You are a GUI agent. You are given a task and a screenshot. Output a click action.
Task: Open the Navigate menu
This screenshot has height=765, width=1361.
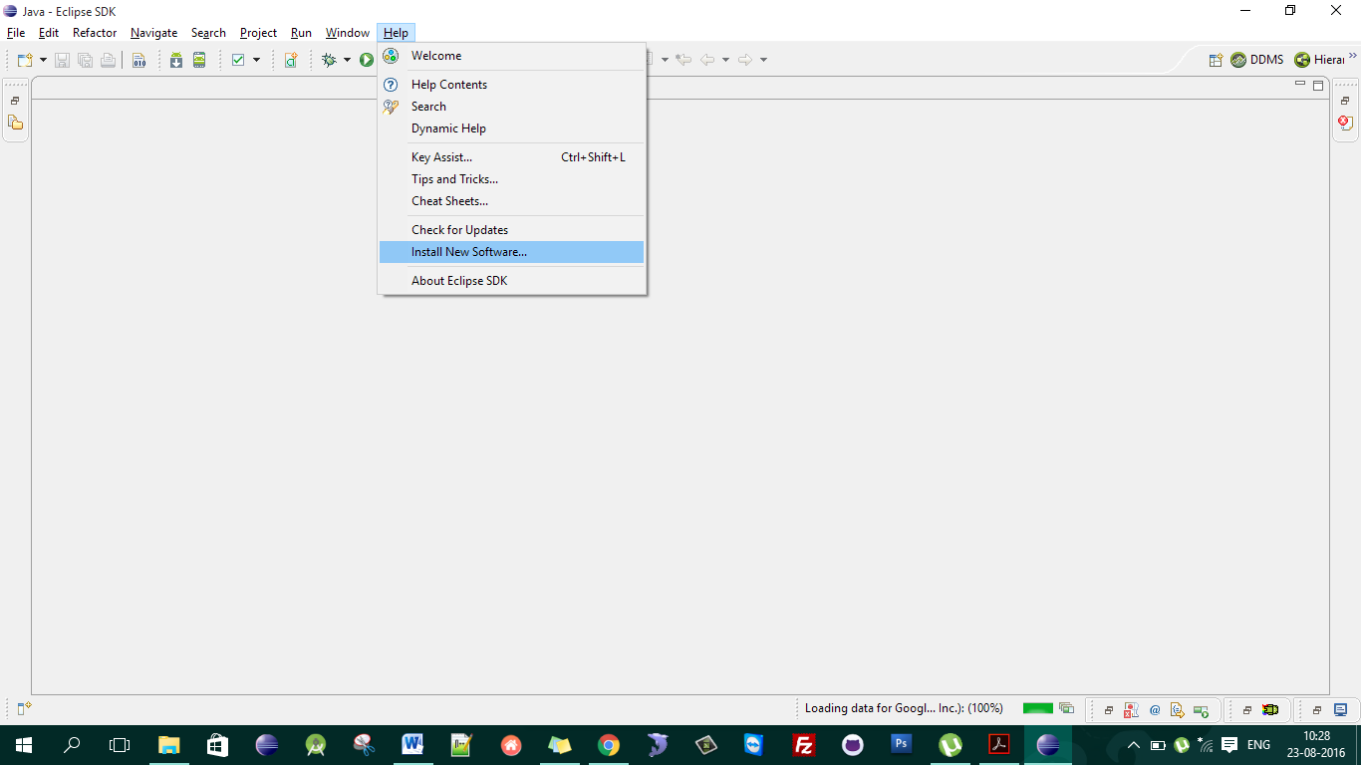pos(153,33)
